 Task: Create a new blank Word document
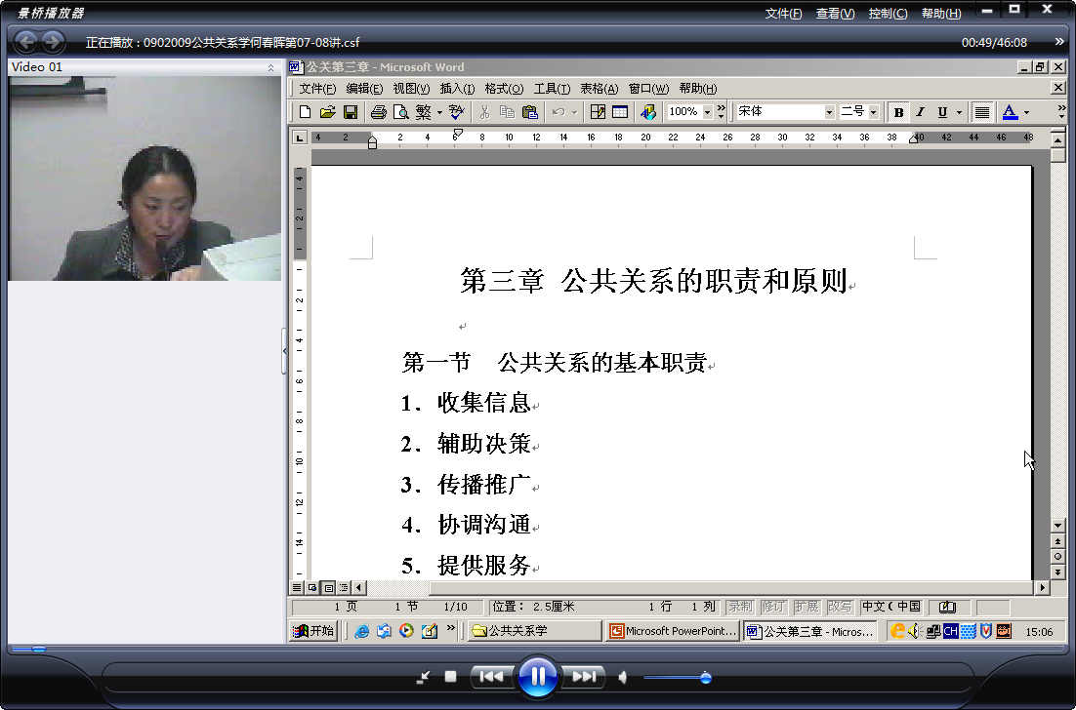306,112
